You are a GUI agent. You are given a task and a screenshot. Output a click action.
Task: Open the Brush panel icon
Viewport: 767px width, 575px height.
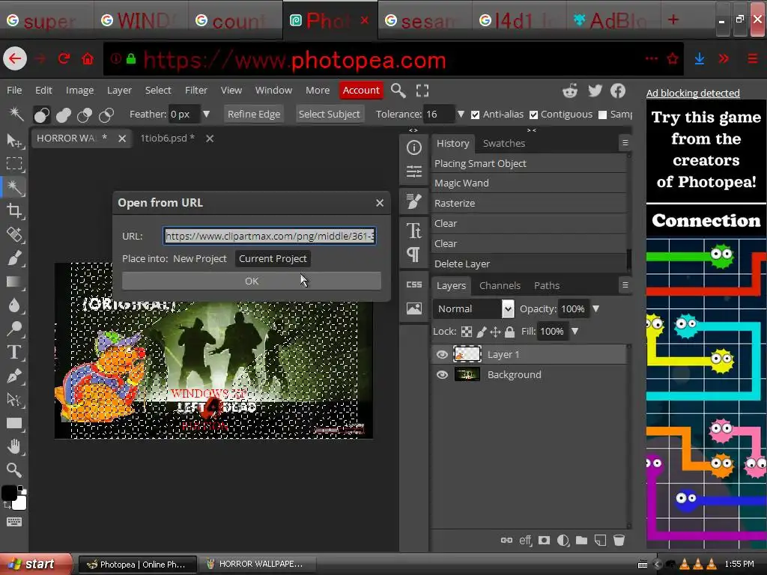413,201
